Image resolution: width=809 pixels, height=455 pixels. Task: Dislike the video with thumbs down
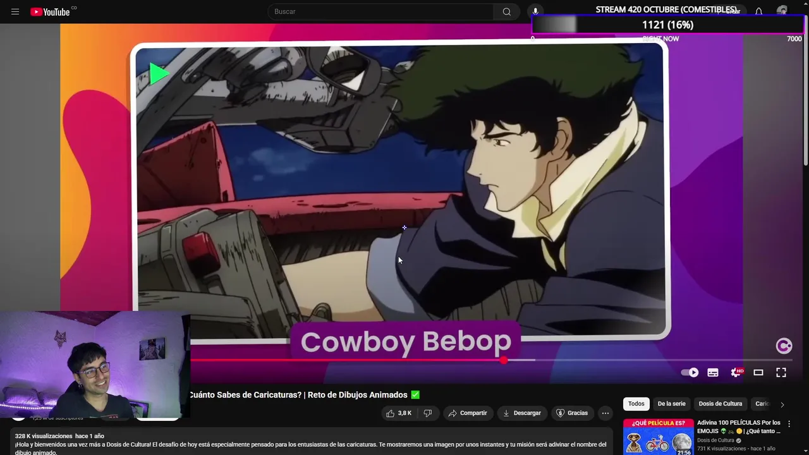428,413
